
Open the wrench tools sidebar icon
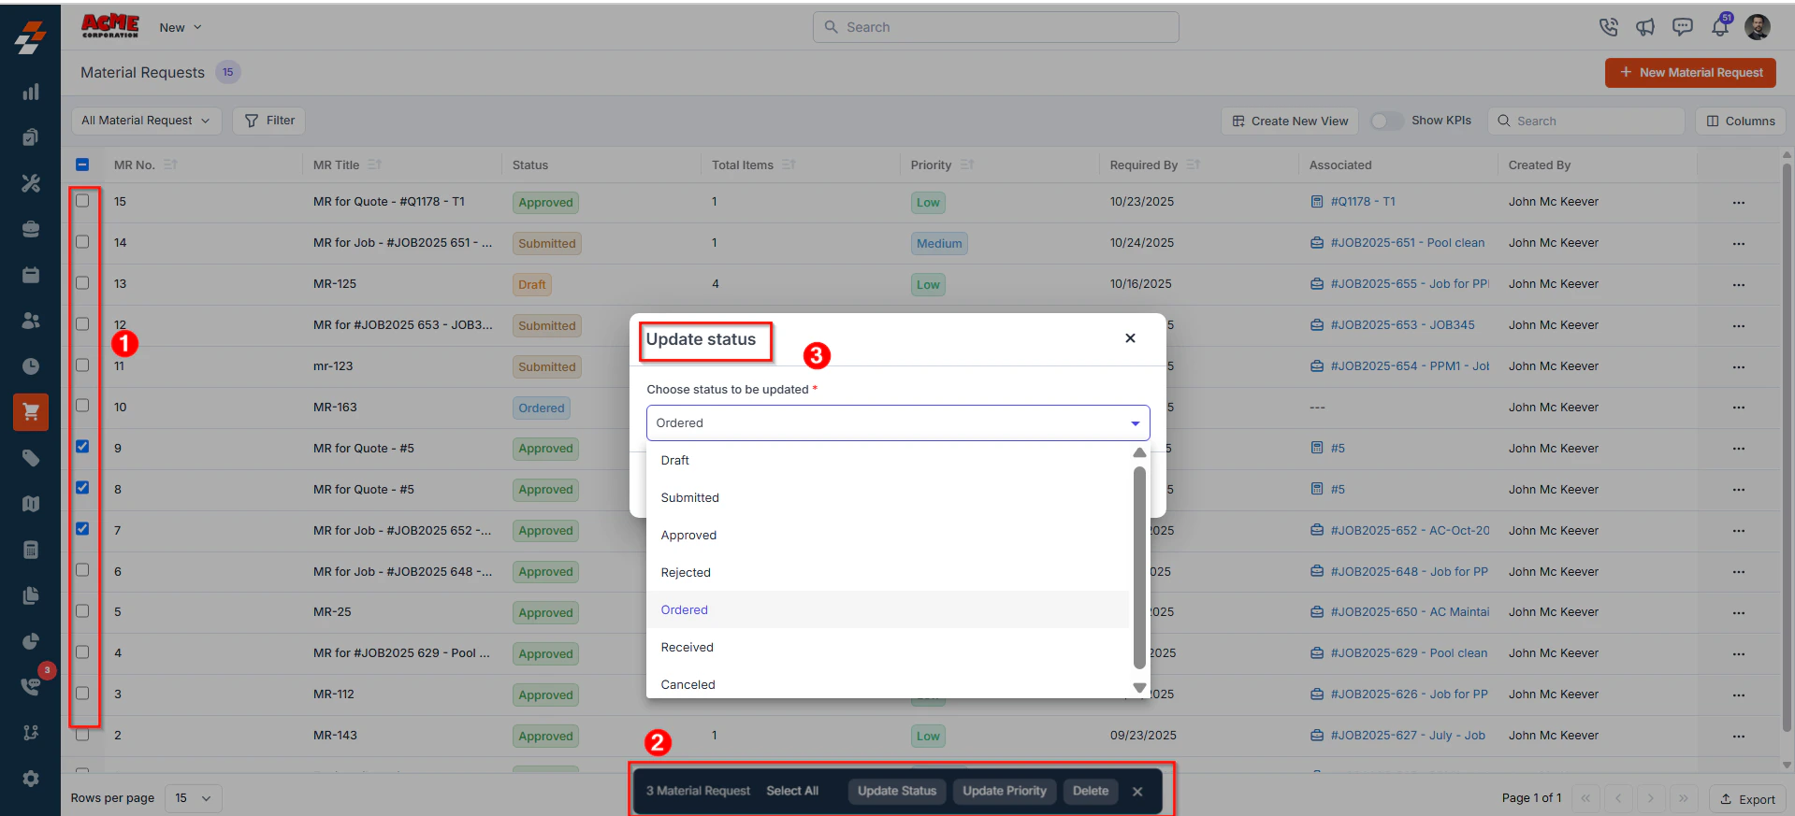31,183
